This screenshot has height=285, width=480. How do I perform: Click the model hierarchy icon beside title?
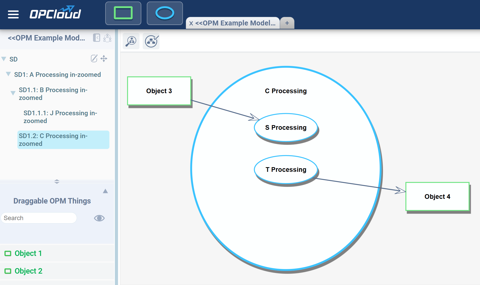[107, 38]
